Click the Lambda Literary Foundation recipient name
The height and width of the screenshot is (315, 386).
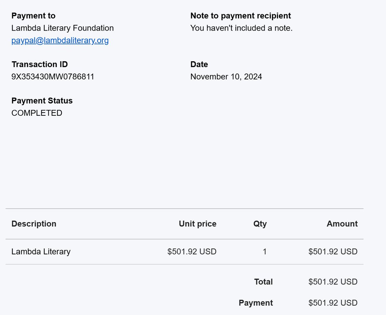(x=63, y=28)
